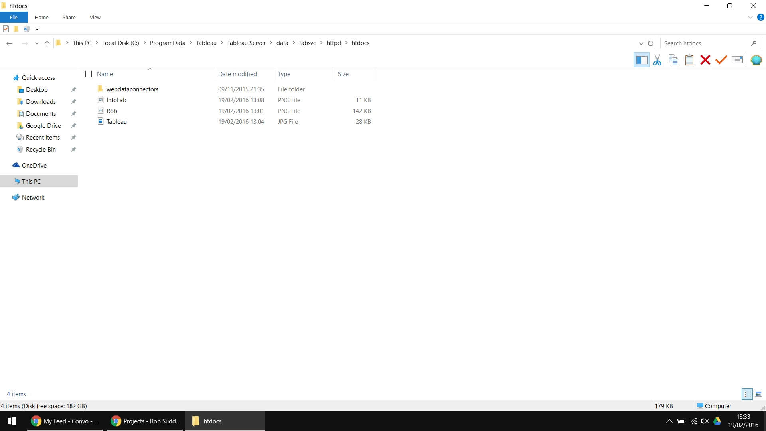766x431 pixels.
Task: Open the Customize Quick Access Toolbar dropdown
Action: 37,29
